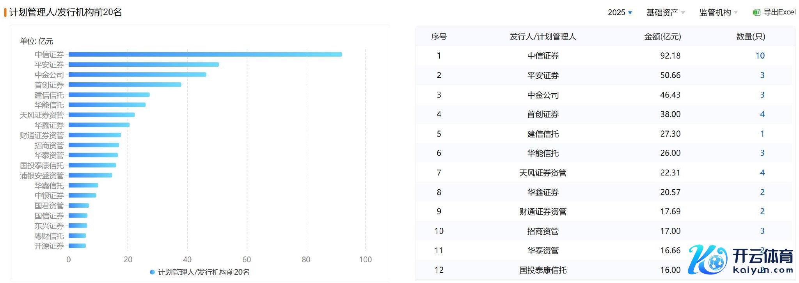
Task: Toggle the chart series via legend 计划管理人/发行机构前20名
Action: coord(203,272)
